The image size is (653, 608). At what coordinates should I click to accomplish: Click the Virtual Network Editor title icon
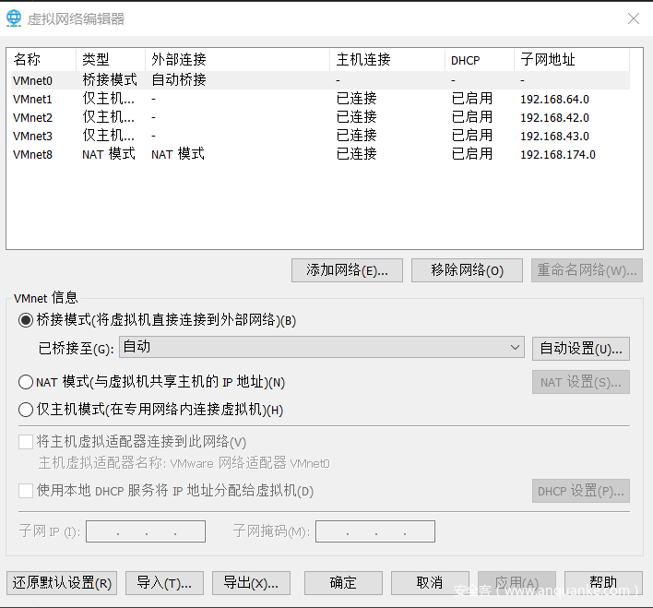16,18
